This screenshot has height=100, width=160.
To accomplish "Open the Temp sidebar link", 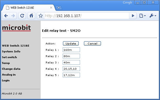I will [6, 63].
